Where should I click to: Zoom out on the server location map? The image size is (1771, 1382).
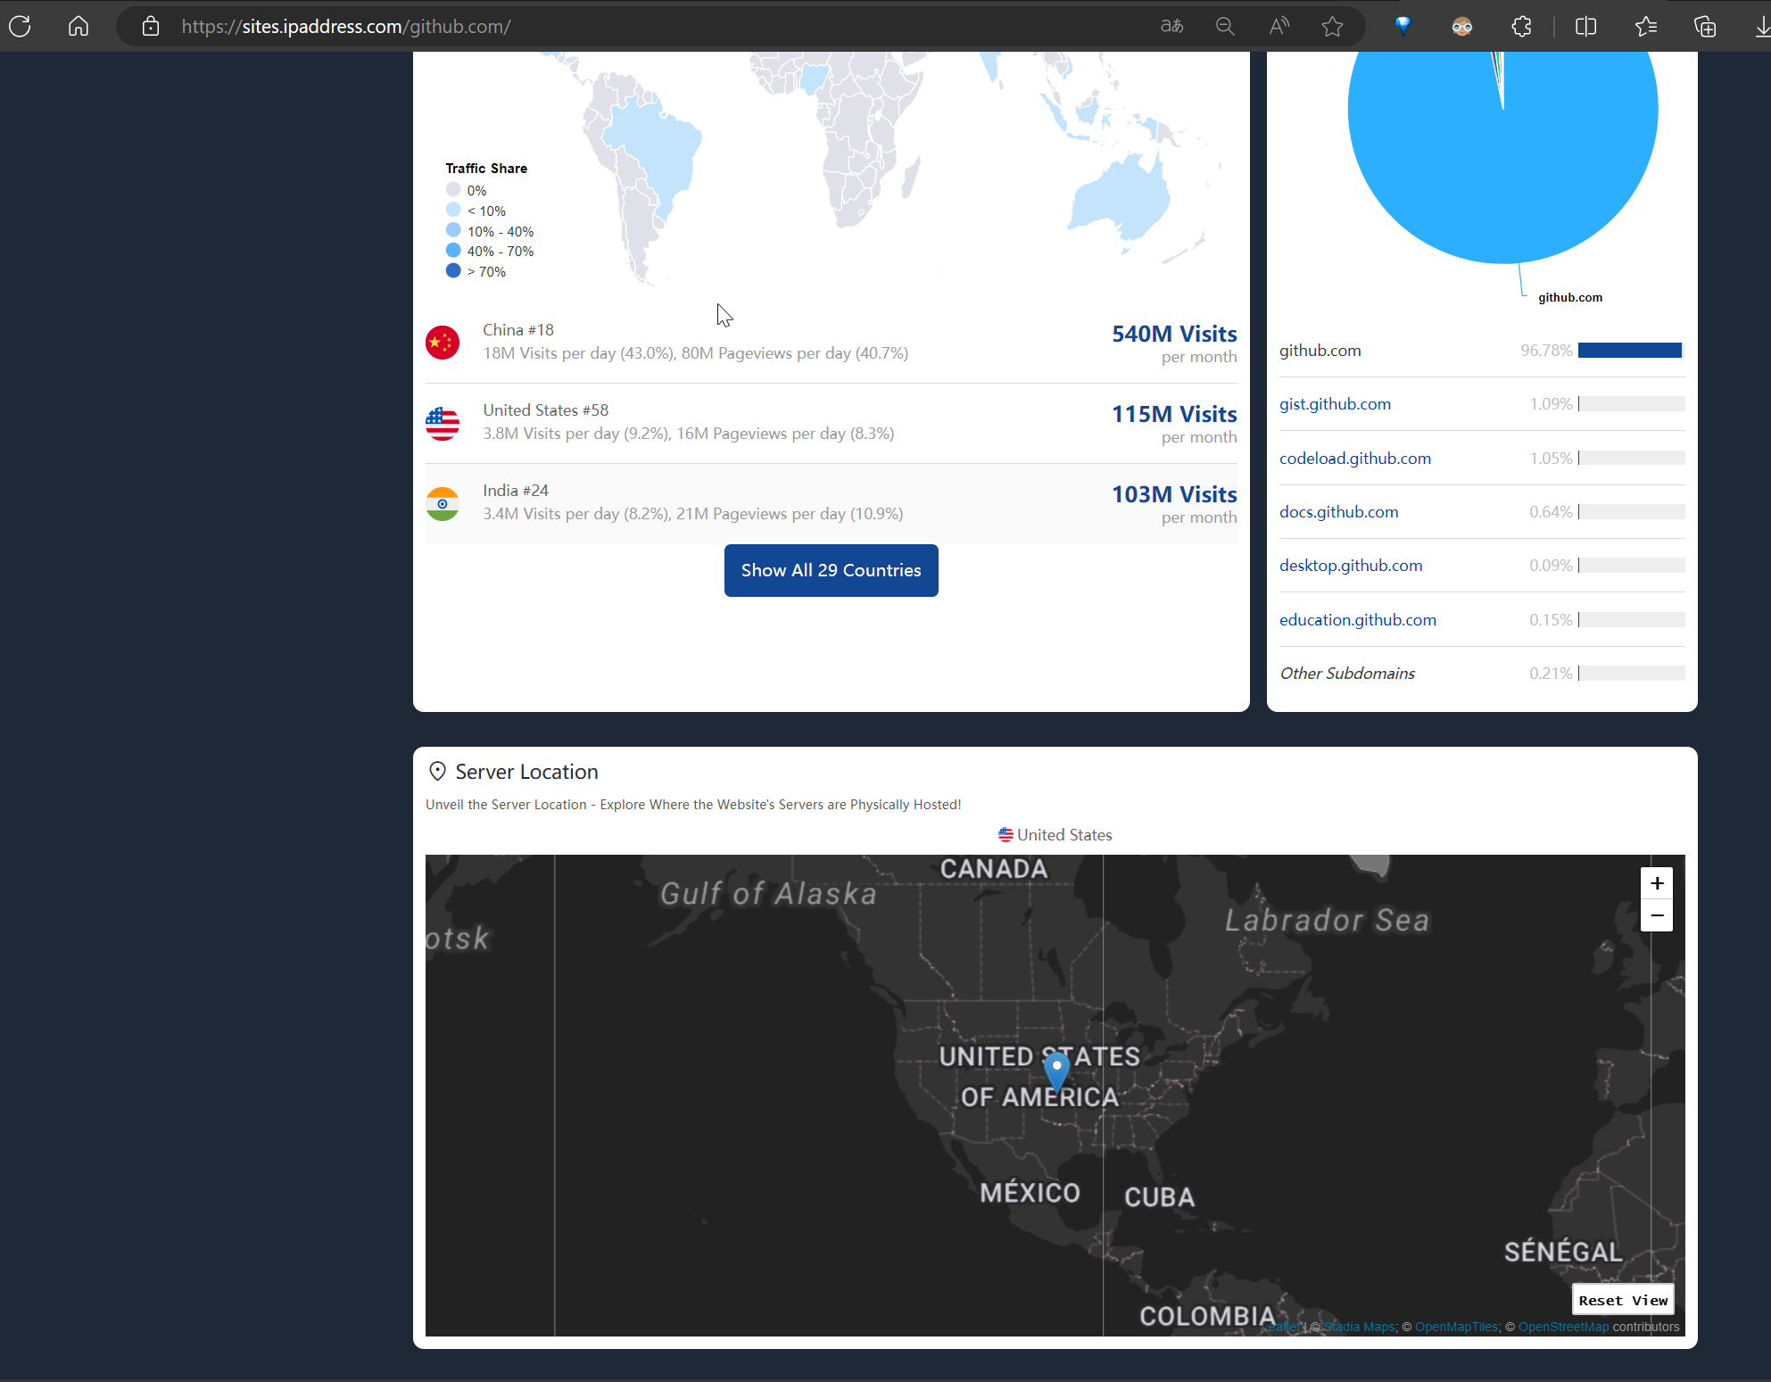tap(1657, 915)
